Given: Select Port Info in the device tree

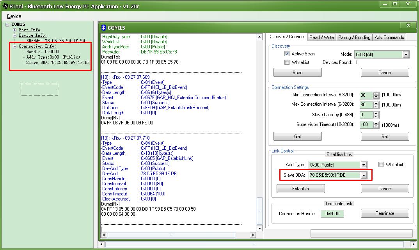Looking at the screenshot, I should click(29, 30).
